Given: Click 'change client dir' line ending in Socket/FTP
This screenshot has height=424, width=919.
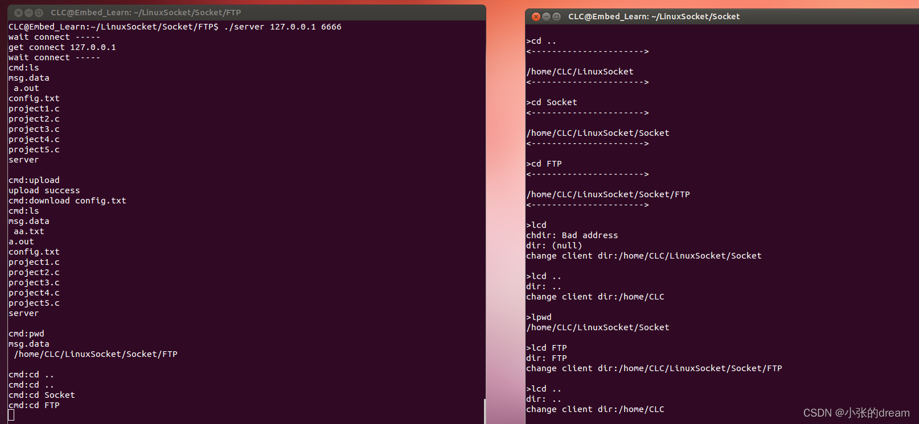Looking at the screenshot, I should 654,368.
